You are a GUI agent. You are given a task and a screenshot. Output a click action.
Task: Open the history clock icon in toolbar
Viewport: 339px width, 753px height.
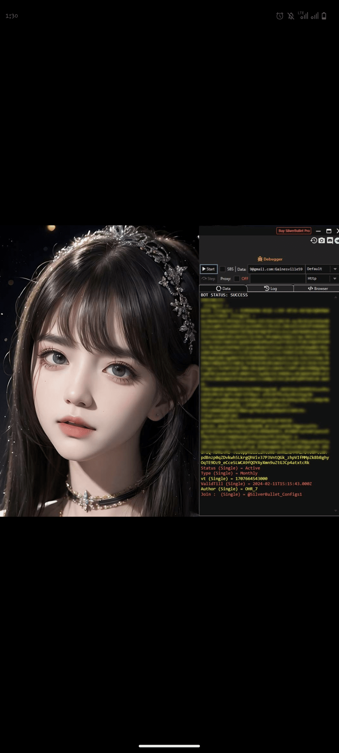[x=314, y=240]
